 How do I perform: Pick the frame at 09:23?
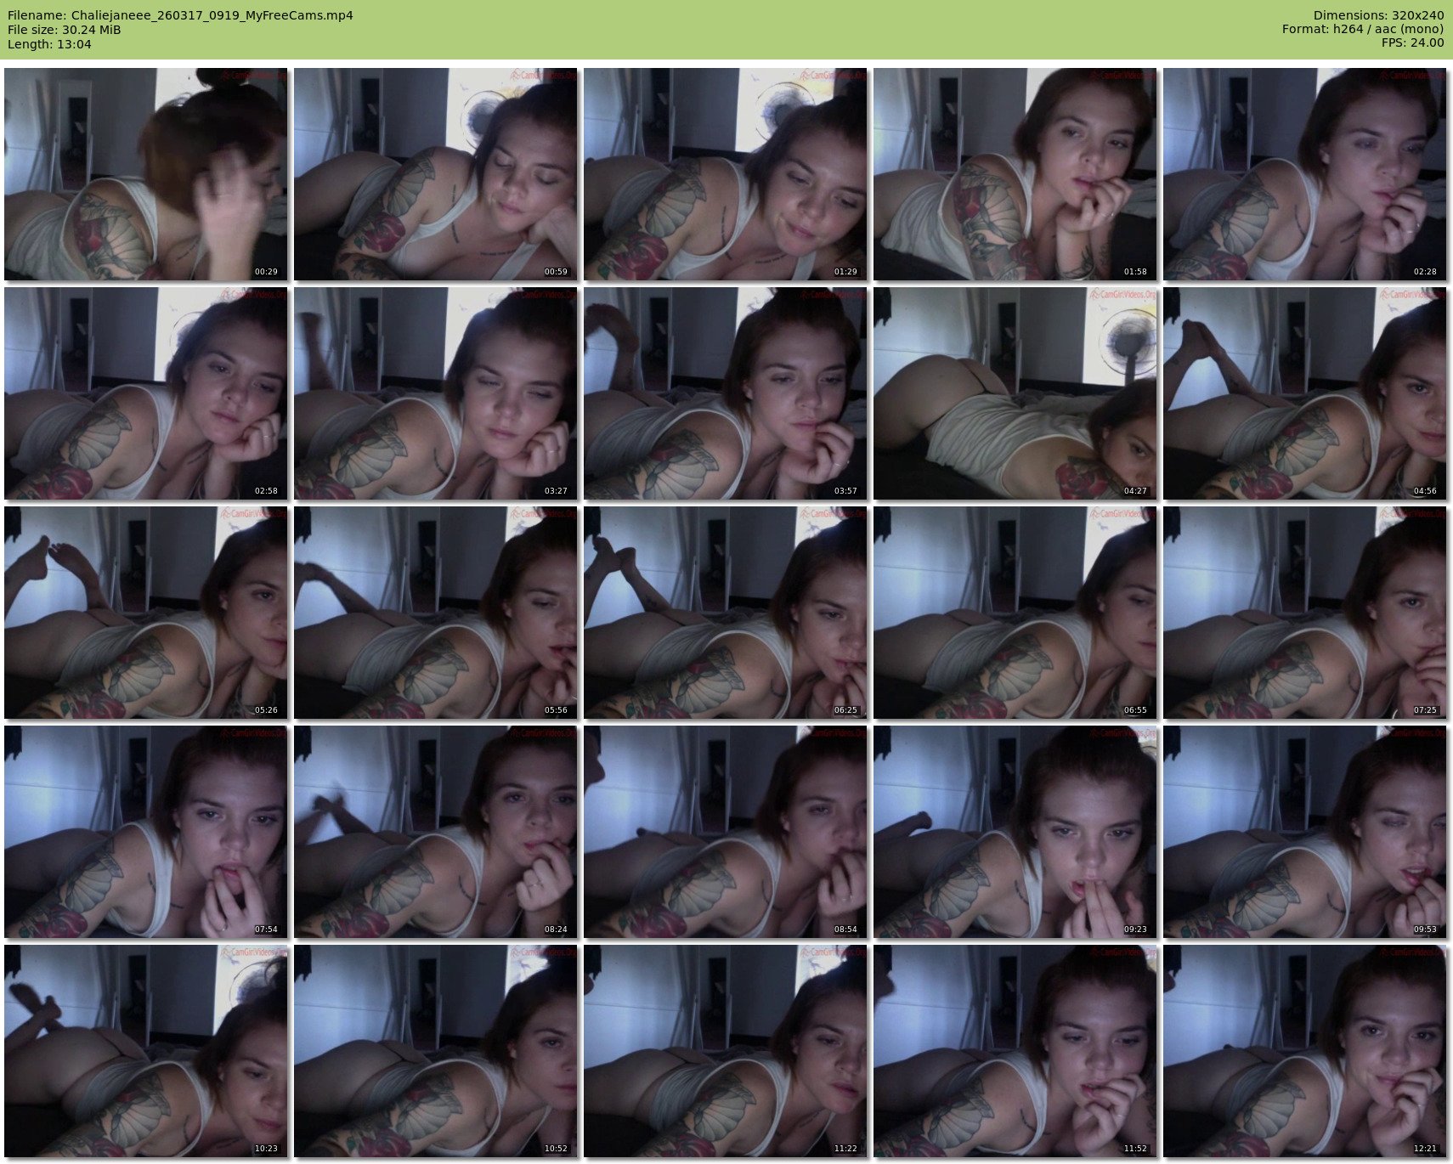click(x=1015, y=832)
